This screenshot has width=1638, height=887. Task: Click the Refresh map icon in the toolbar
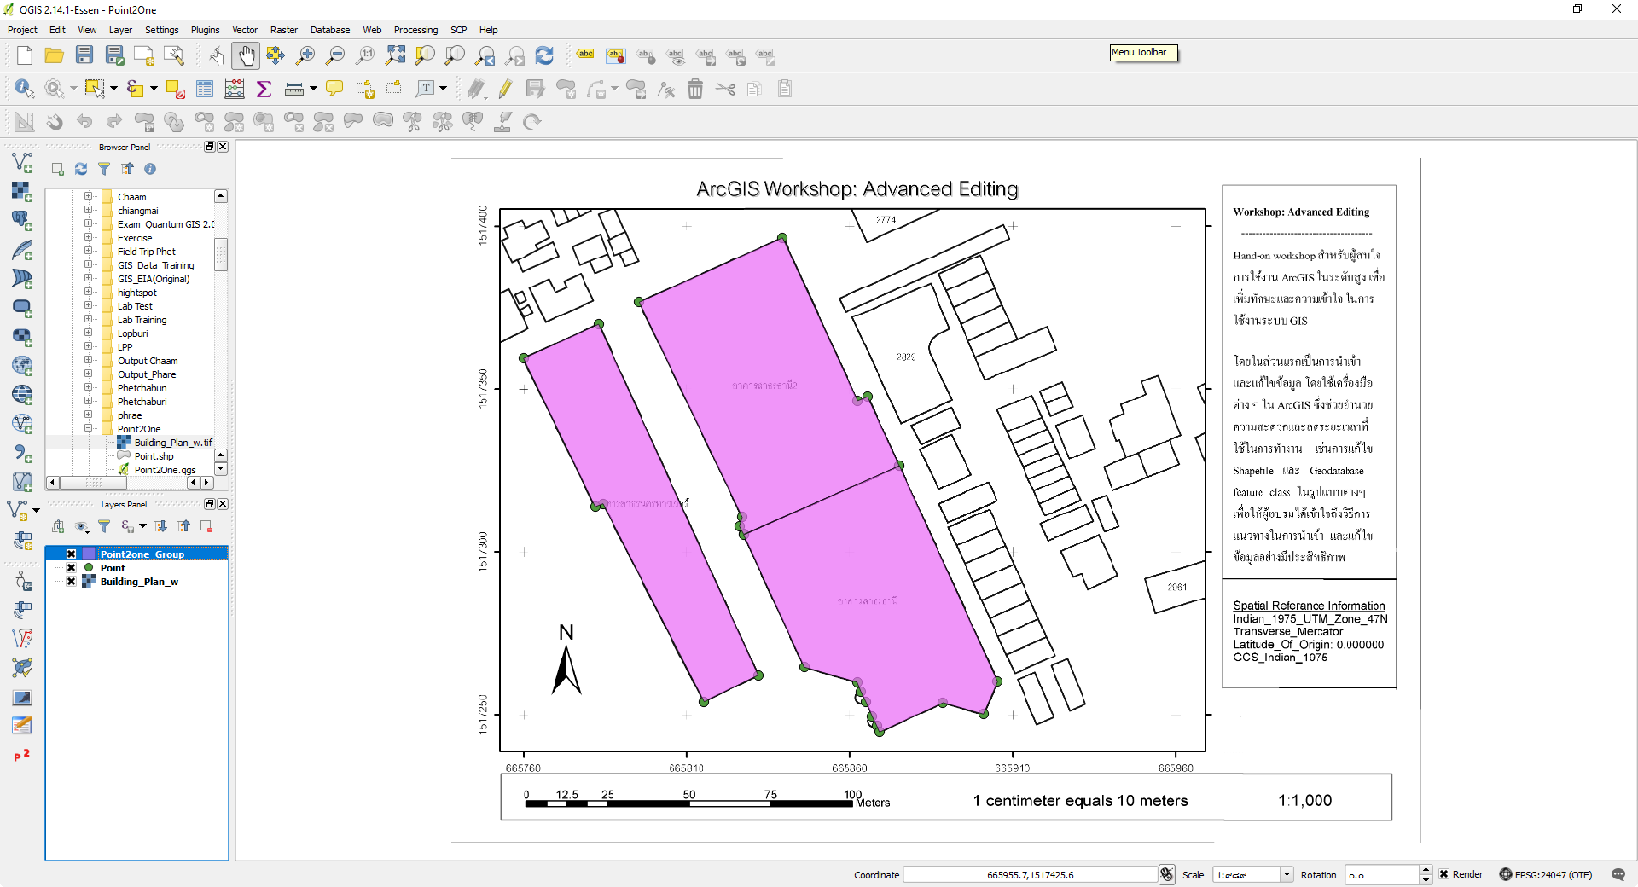tap(544, 56)
